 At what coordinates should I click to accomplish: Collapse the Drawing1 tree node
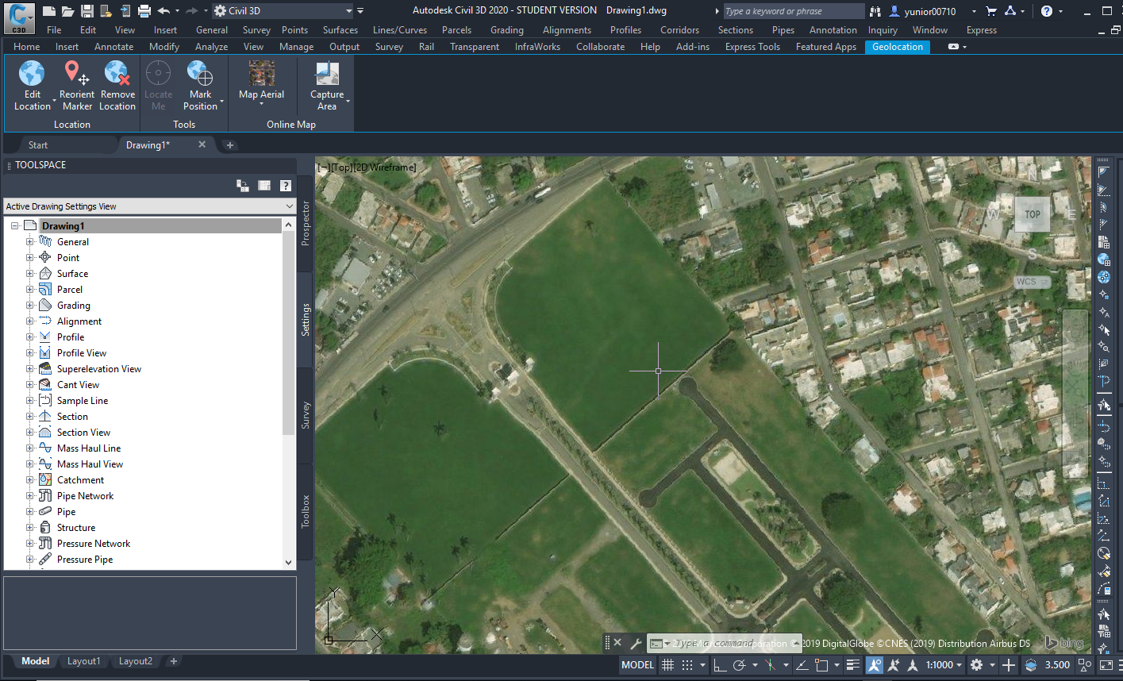click(14, 226)
